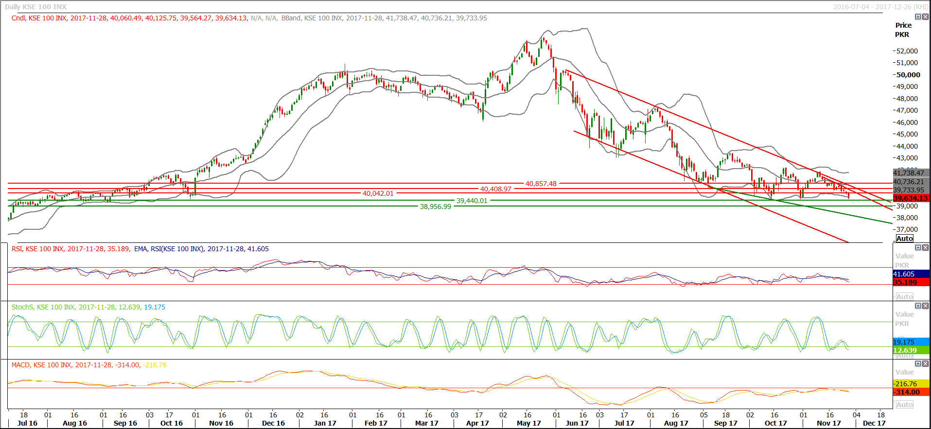Viewport: 931px width, 429px height.
Task: Maximize the MACD indicator pane
Action: click(x=918, y=364)
